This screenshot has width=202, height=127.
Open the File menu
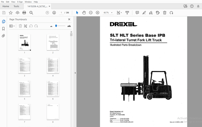click(x=3, y=2)
